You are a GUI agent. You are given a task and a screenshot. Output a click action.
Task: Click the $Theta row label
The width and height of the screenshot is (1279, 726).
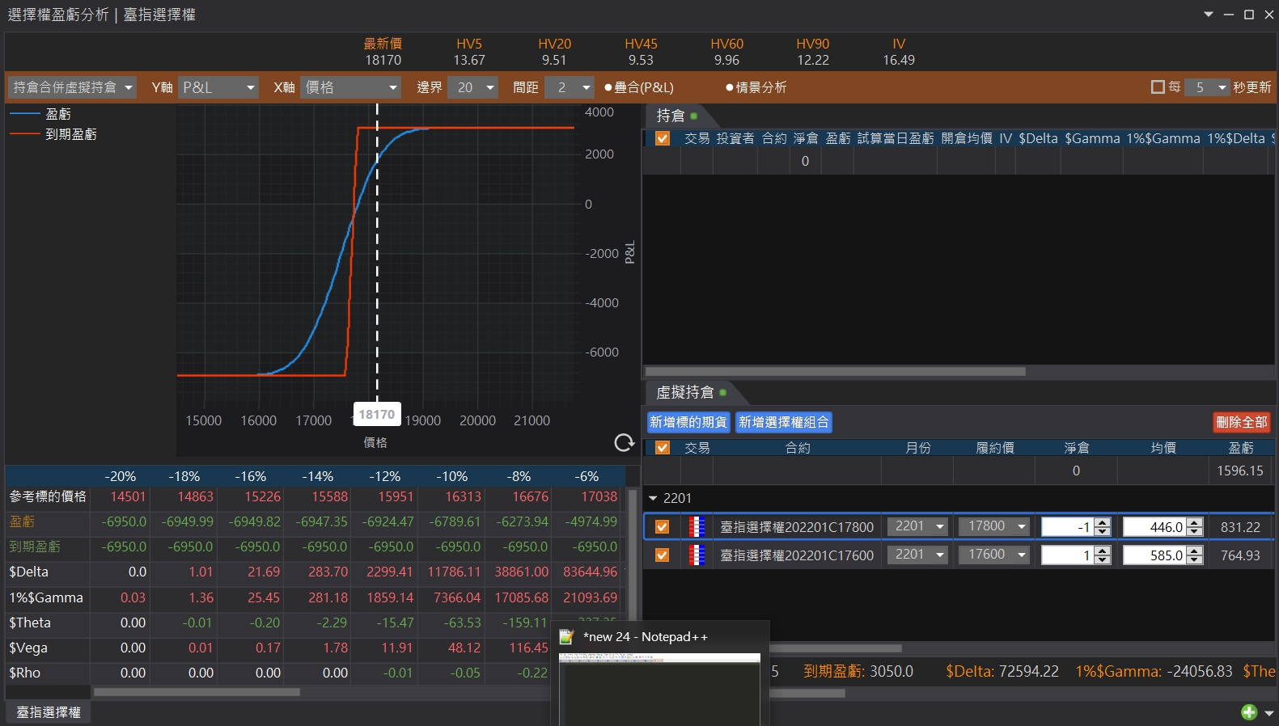30,623
